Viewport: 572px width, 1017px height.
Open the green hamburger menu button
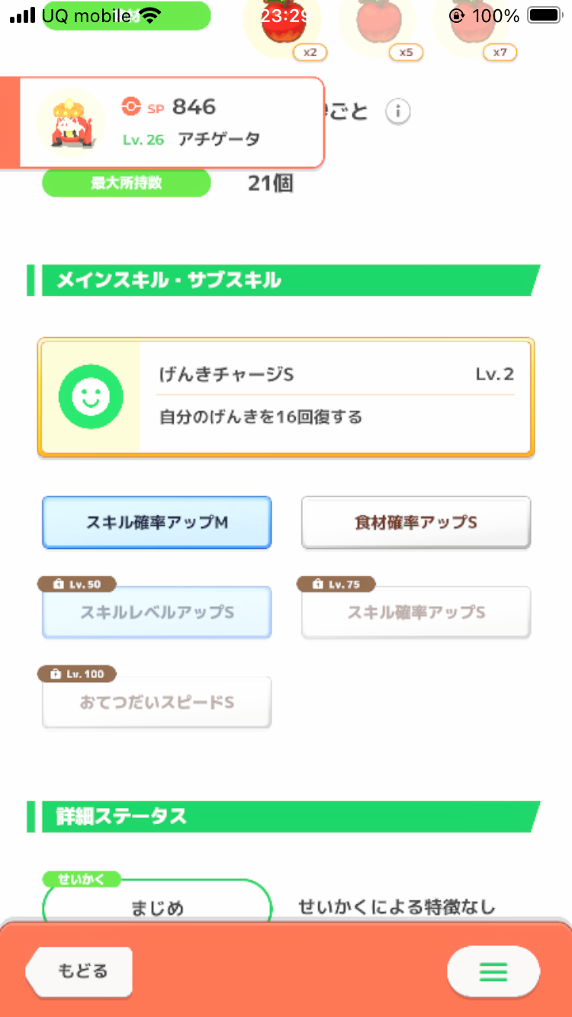click(x=493, y=971)
